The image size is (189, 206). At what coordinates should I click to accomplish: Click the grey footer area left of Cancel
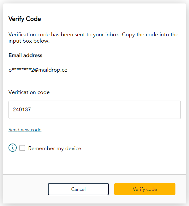(x=26, y=189)
